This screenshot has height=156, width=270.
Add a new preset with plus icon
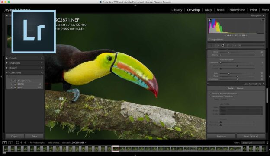(x=42, y=58)
